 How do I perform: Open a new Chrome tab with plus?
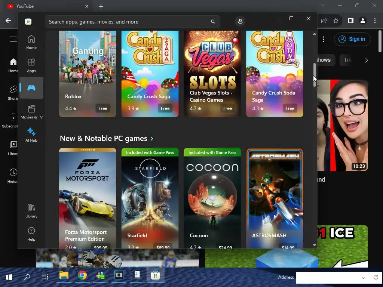click(101, 6)
